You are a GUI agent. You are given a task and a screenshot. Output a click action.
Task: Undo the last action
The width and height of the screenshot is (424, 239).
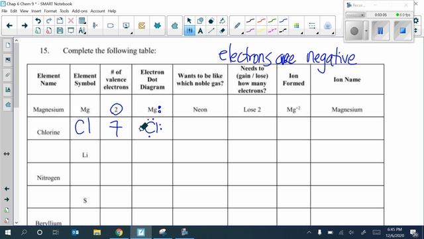[38, 21]
